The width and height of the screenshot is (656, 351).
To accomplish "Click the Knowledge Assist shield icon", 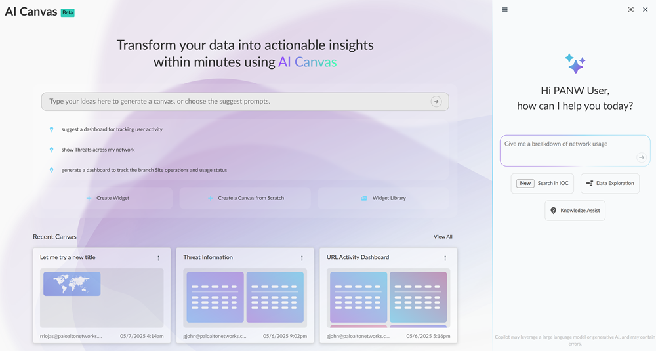I will [x=553, y=211].
